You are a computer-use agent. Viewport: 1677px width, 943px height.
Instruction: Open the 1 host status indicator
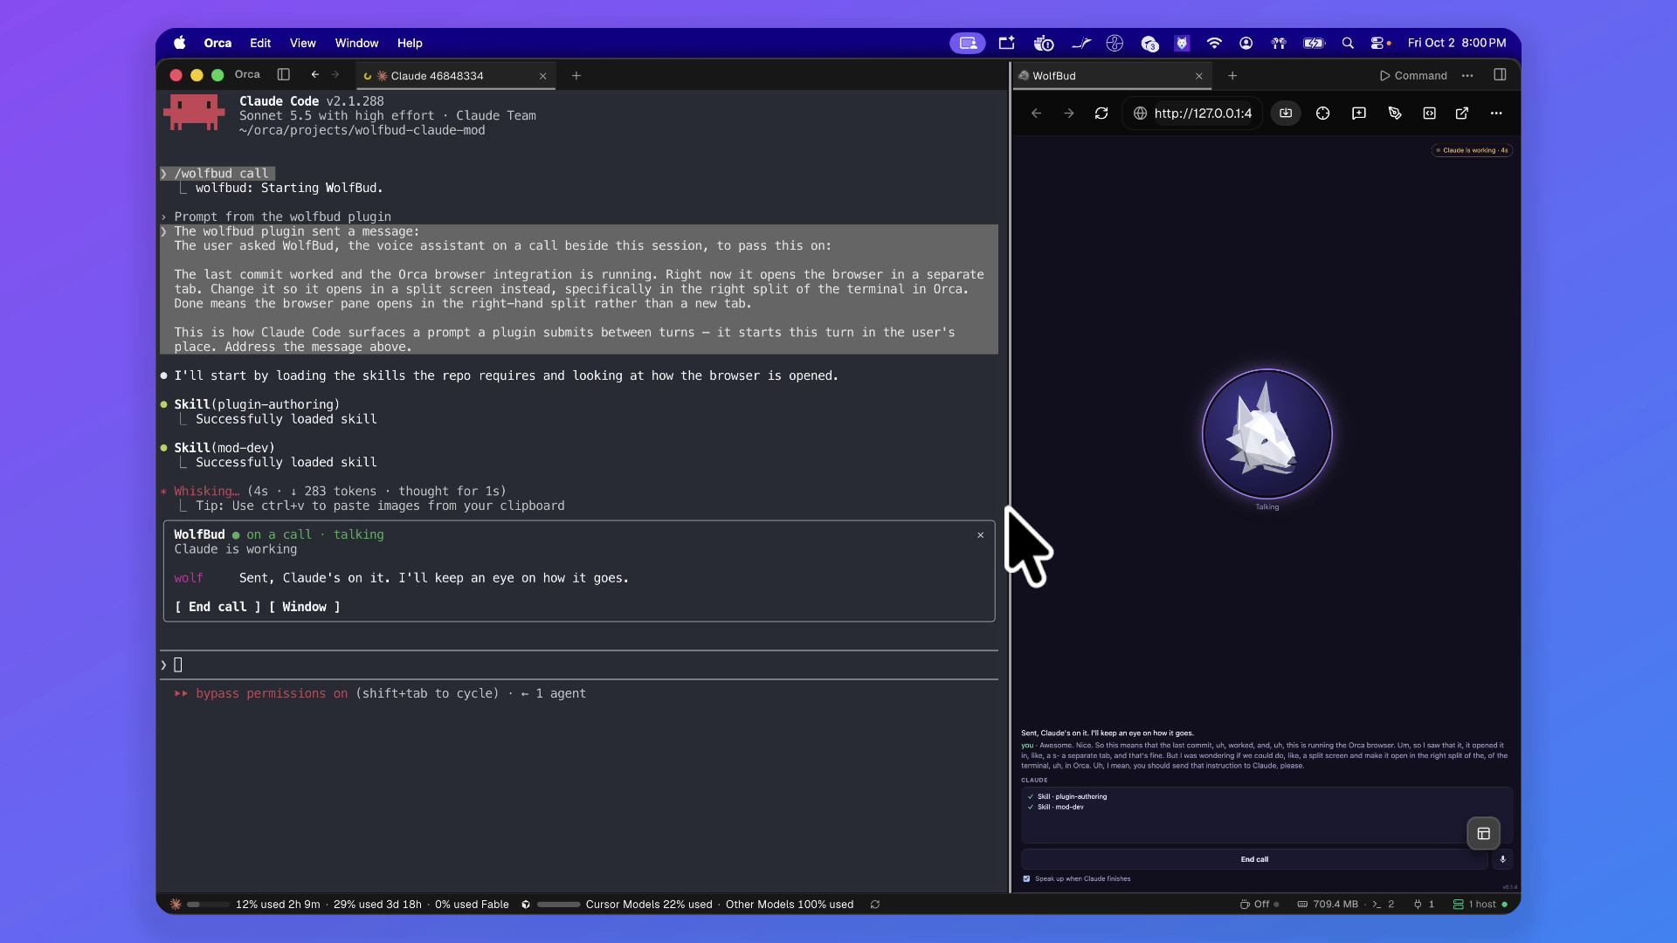(x=1480, y=905)
